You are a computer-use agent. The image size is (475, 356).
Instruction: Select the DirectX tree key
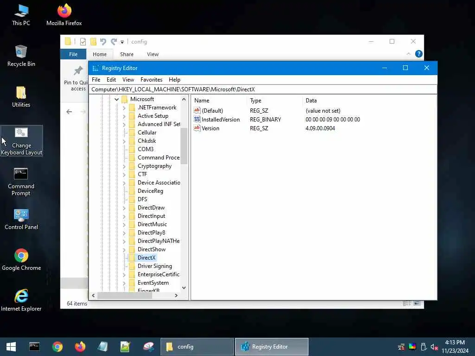point(146,258)
